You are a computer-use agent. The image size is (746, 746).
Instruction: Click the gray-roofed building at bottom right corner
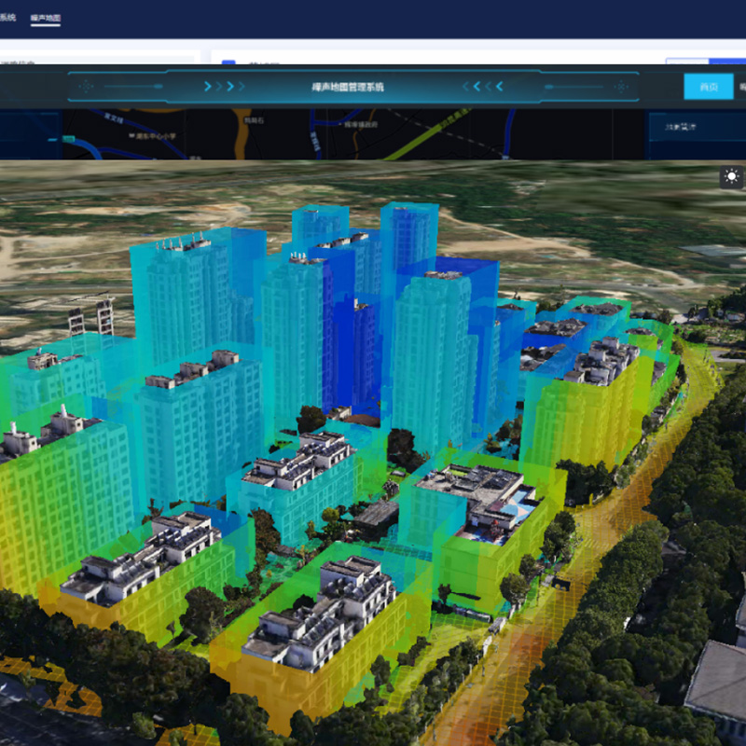pyautogui.click(x=718, y=679)
